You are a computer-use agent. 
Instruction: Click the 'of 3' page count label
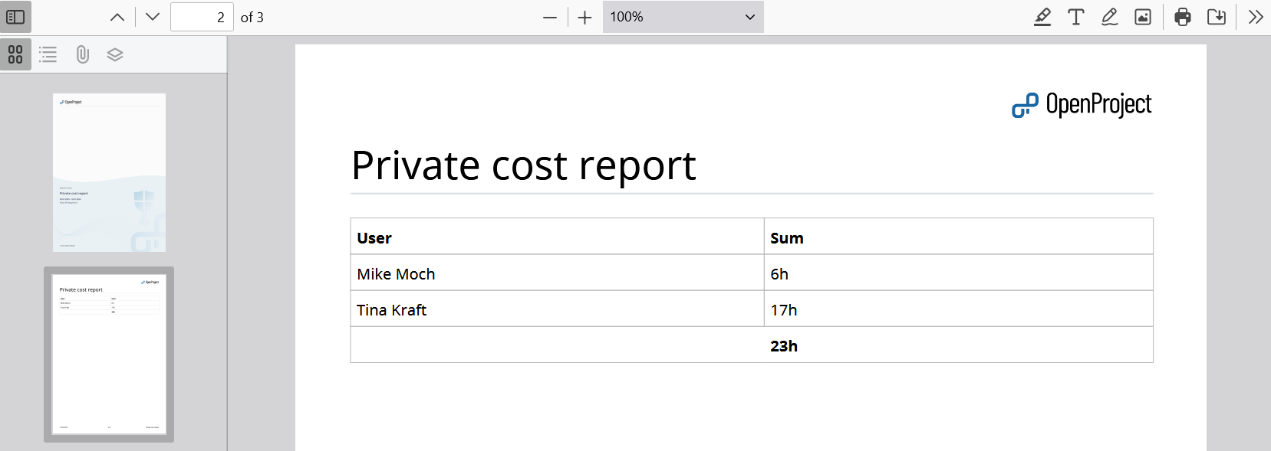click(252, 17)
